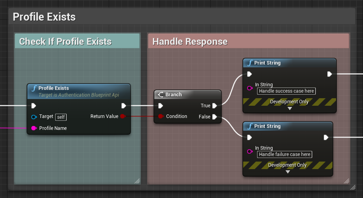Click the red Return Value boolean pin

click(123, 116)
